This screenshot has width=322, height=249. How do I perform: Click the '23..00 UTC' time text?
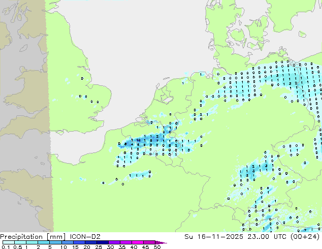click(268, 237)
